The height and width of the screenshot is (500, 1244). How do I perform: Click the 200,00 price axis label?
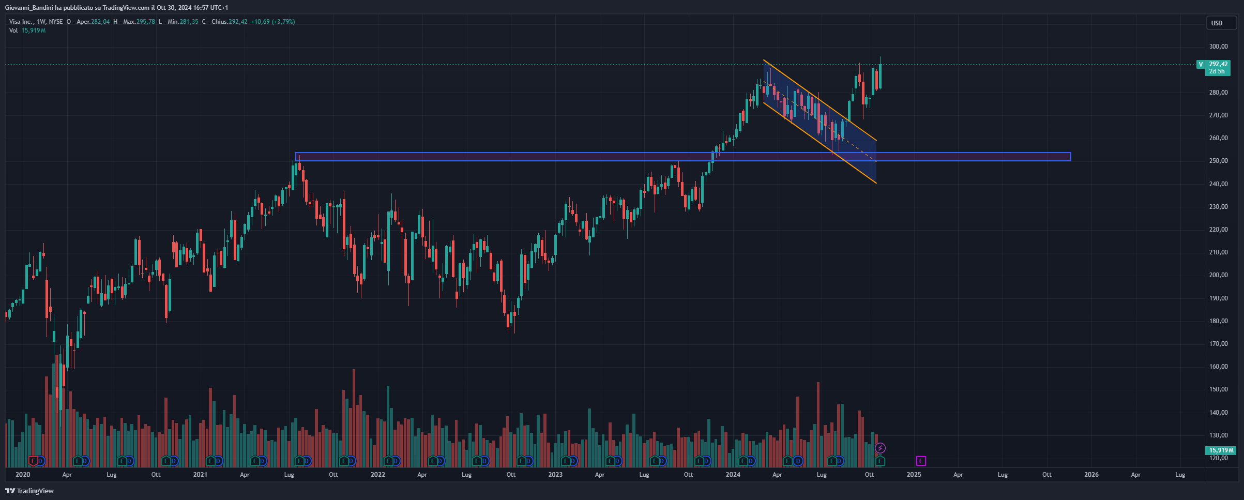point(1218,275)
